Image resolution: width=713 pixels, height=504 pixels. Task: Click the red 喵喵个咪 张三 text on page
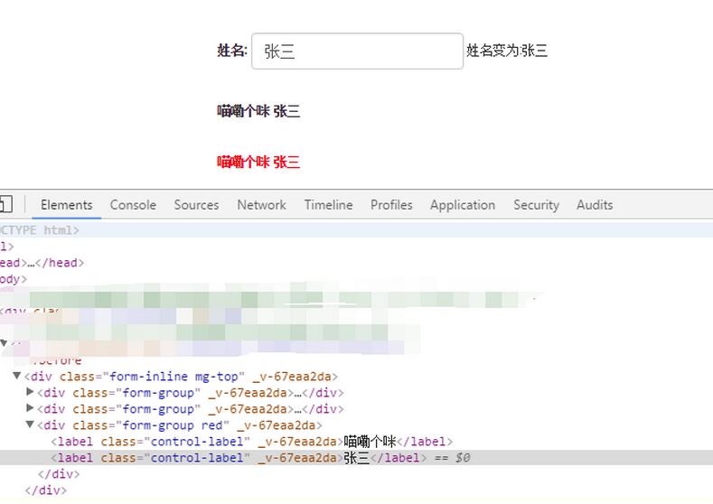258,163
